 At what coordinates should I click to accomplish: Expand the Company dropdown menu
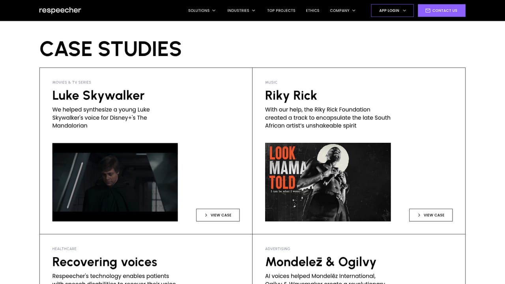343,11
